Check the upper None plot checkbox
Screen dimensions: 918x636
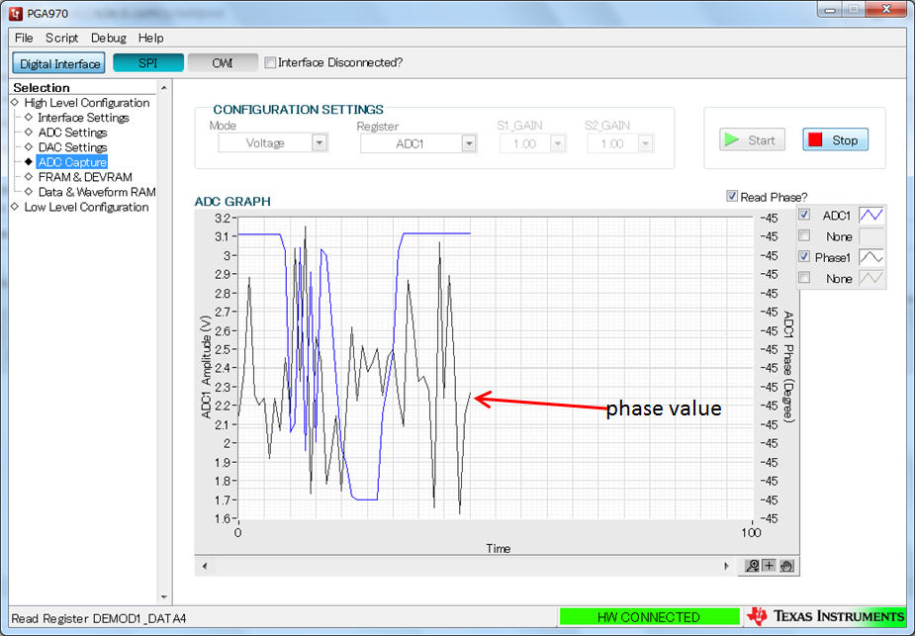[804, 236]
